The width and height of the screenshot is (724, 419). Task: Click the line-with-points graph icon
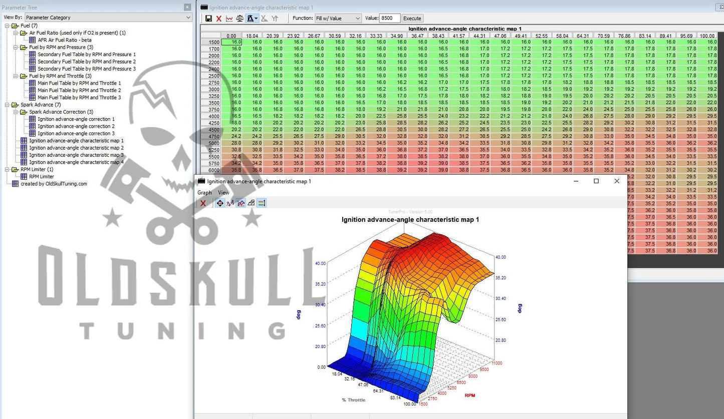(x=230, y=203)
